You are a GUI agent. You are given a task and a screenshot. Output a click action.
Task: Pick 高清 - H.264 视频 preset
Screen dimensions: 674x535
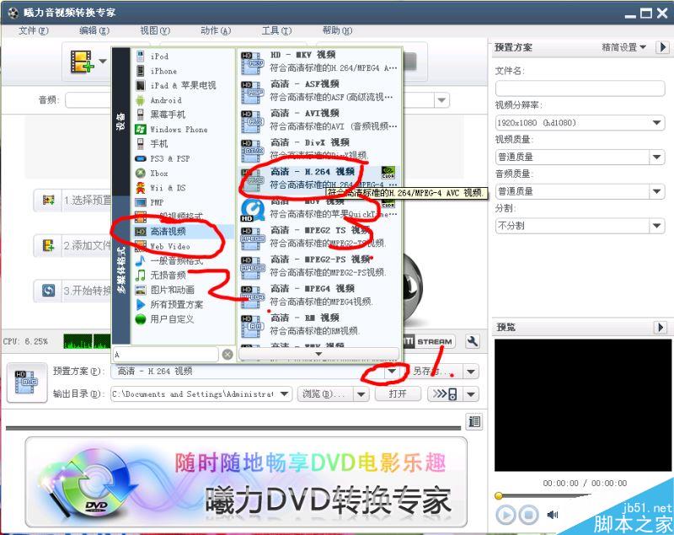[319, 179]
